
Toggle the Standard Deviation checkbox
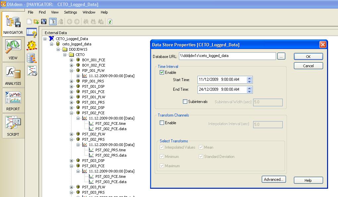[x=201, y=157]
